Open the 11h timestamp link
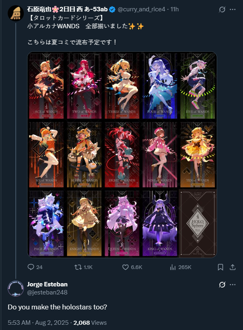Screen dimensions: 243x330 click(x=175, y=9)
